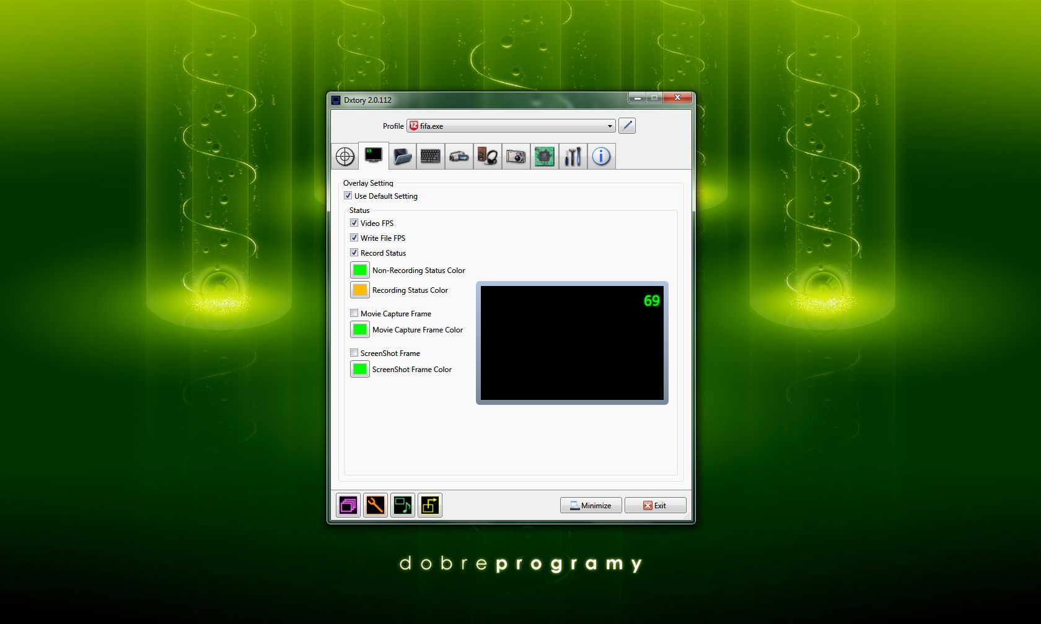Image resolution: width=1041 pixels, height=624 pixels.
Task: Click the Dxtory title bar app icon
Action: pos(336,100)
